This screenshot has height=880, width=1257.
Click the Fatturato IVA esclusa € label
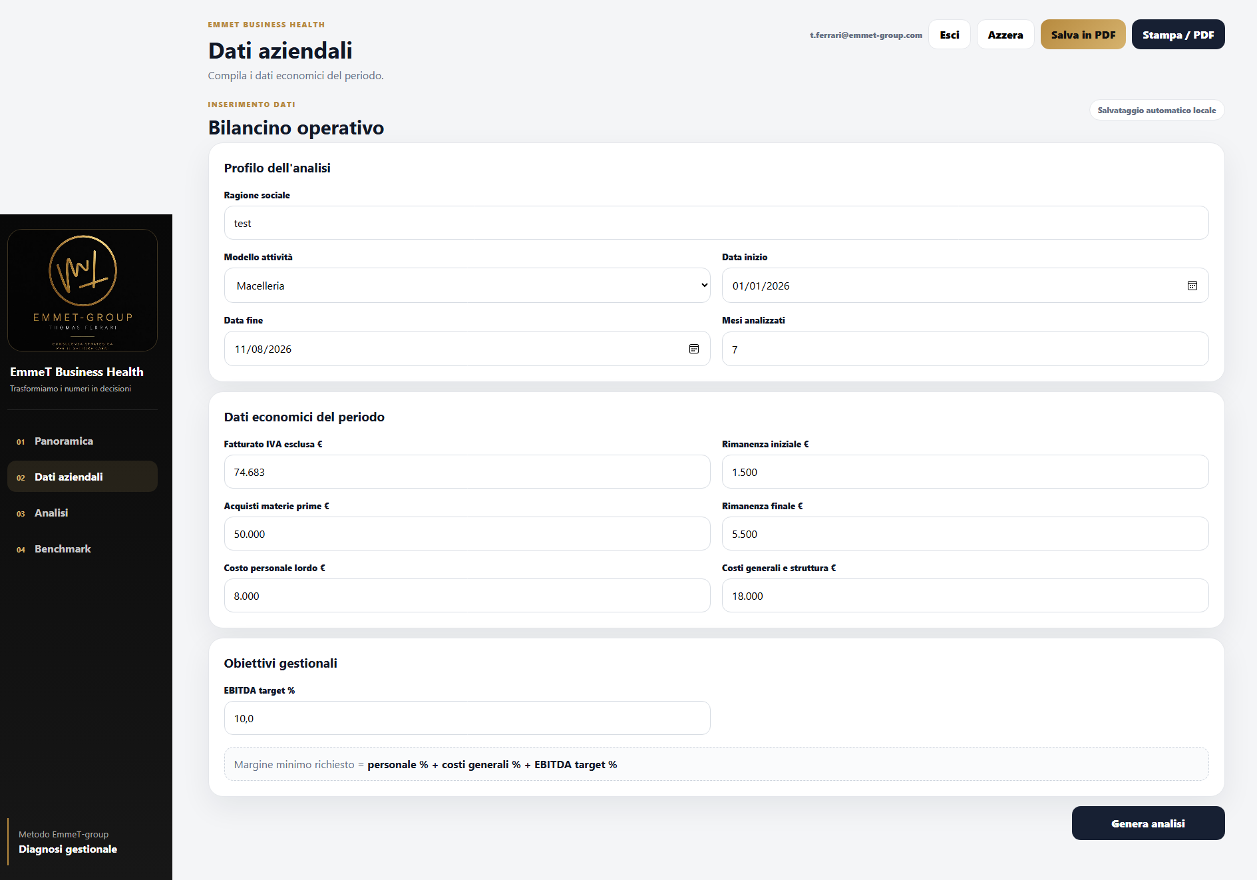pos(273,444)
